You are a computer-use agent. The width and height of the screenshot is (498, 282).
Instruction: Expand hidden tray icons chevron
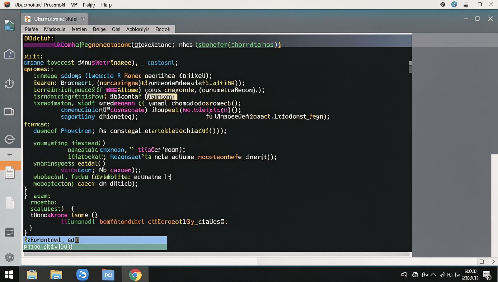pos(433,275)
